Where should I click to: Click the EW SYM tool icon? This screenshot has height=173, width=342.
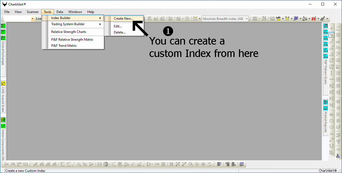331,153
